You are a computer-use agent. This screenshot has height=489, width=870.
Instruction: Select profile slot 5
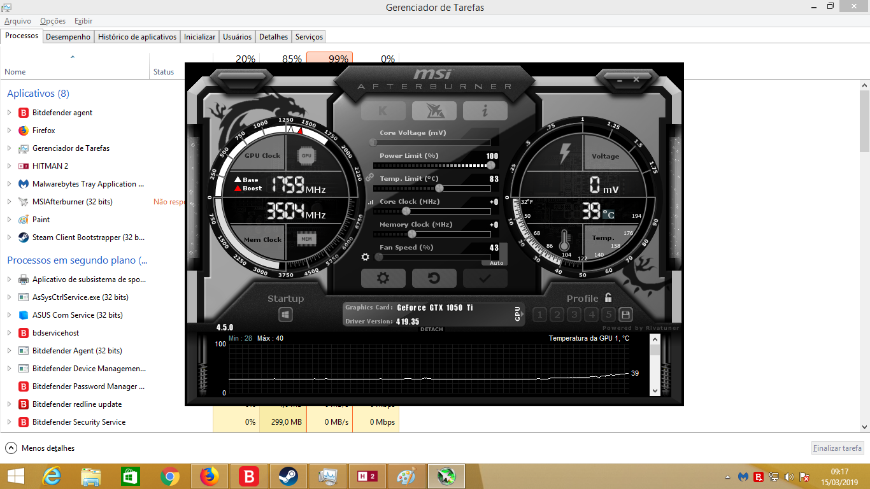click(x=609, y=315)
